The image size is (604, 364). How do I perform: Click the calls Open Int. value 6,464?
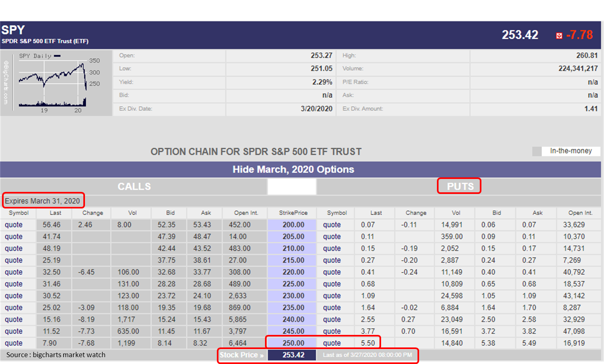coord(237,343)
